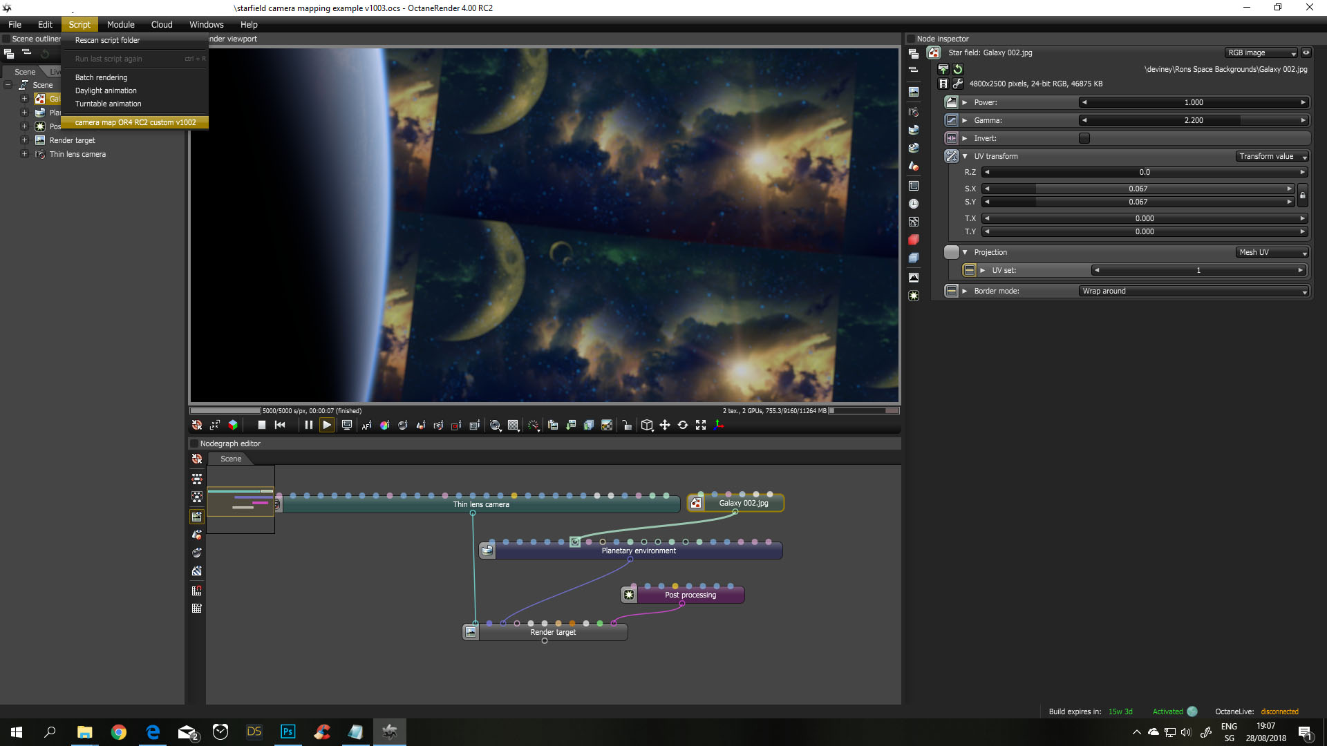Stop the render in the viewport toolbar
Image resolution: width=1327 pixels, height=746 pixels.
[261, 425]
